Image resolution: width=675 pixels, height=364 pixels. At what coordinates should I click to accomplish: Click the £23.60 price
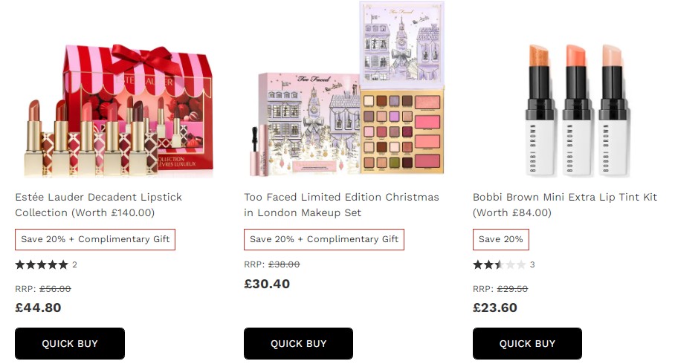click(495, 308)
